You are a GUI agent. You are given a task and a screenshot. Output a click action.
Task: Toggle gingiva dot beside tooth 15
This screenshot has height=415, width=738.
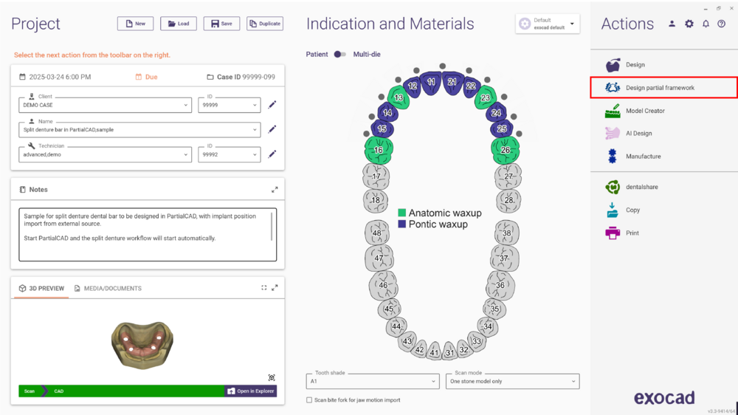click(367, 134)
